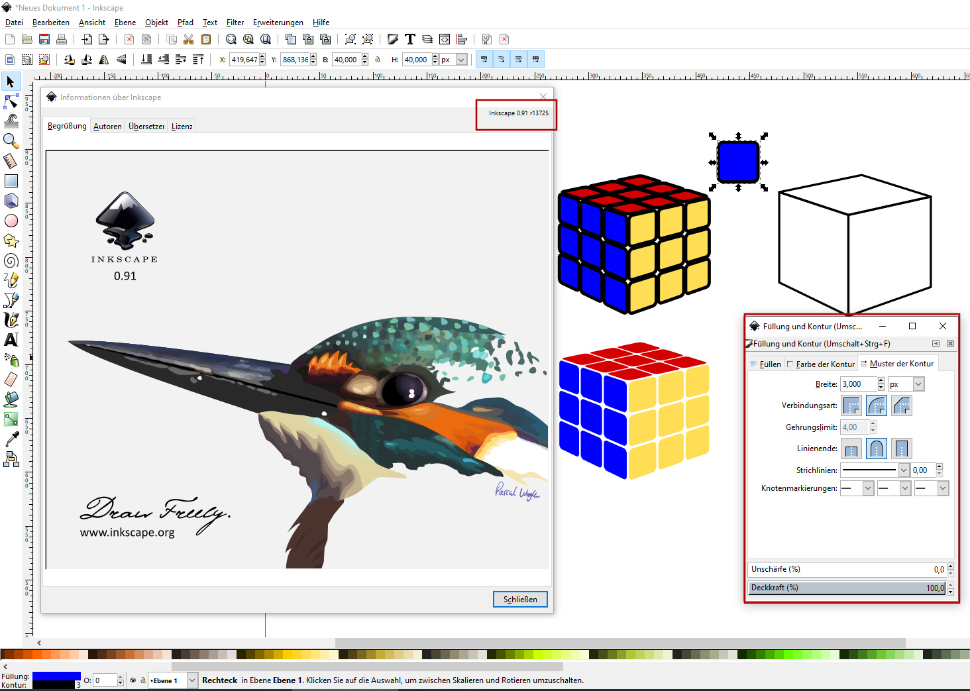This screenshot has width=970, height=691.
Task: Open the Ebene 1 layer dropdown
Action: coord(192,680)
